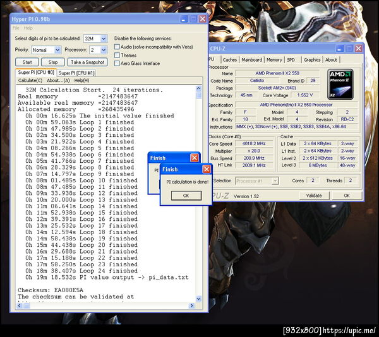Click Take a Snapshot button
This screenshot has width=379, height=337.
[x=88, y=62]
